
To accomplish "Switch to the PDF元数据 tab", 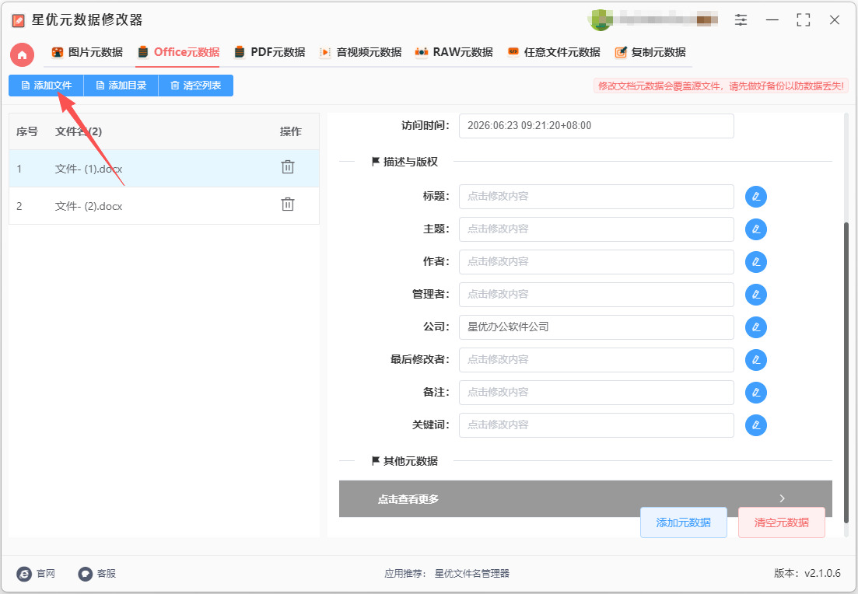I will coord(270,53).
